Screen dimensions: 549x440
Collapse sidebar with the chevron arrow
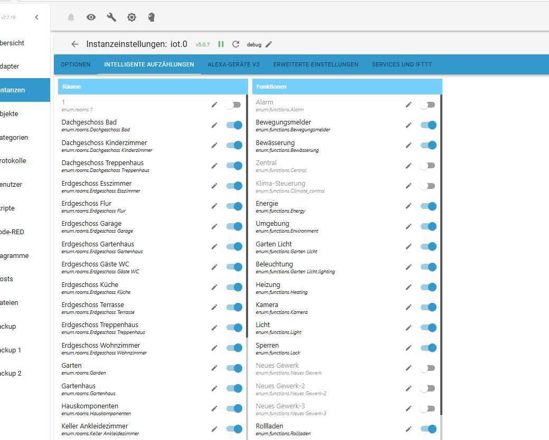click(x=37, y=17)
